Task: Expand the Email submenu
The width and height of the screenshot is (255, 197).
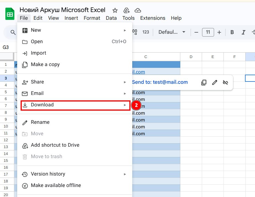Action: tap(75, 93)
